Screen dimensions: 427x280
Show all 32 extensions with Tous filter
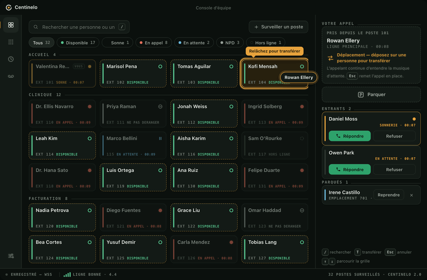(x=42, y=42)
